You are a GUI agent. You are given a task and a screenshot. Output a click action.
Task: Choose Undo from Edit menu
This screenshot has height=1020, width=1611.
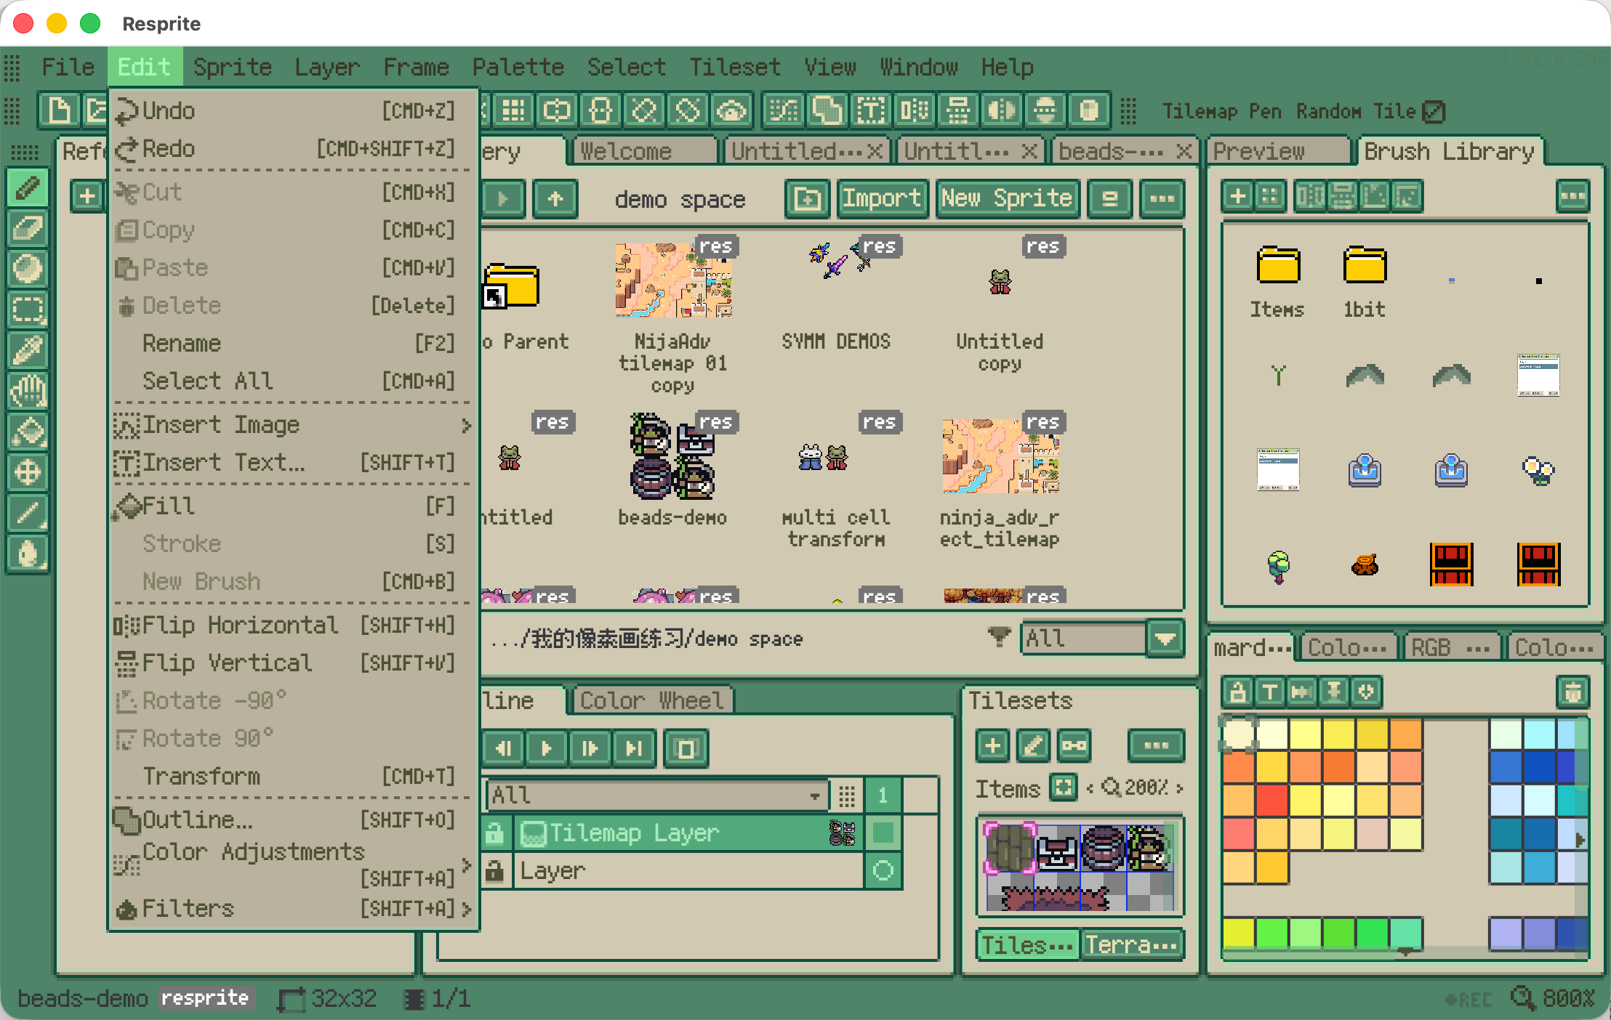coord(292,111)
